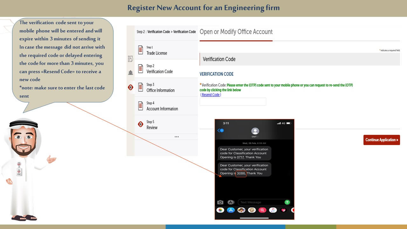
Task: Tap the Text Message field on phone
Action: pos(261,202)
